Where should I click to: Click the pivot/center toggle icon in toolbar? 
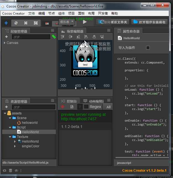coord(47,23)
